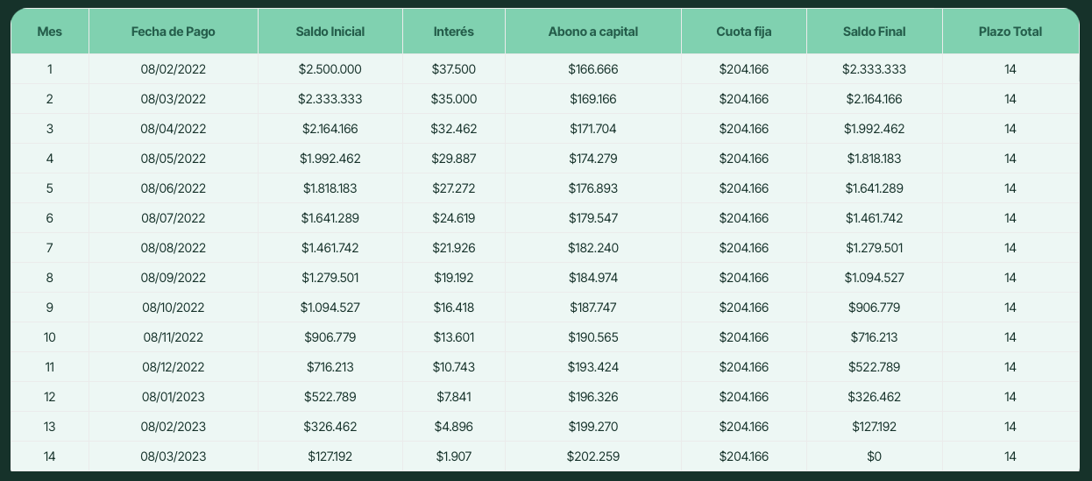1092x481 pixels.
Task: Click the interest cell $16.418
Action: 454,308
